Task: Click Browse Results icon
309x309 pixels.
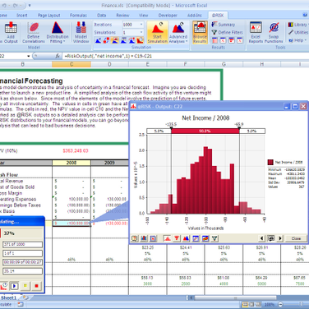Action: tap(200, 32)
